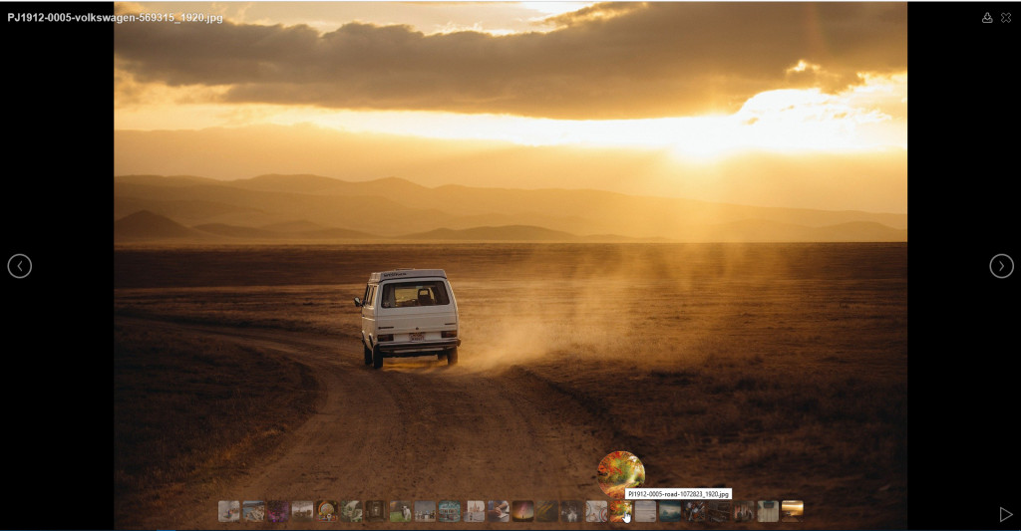1021x531 pixels.
Task: Click the PJ1912-0005-volkswagen filename title
Action: pyautogui.click(x=115, y=18)
